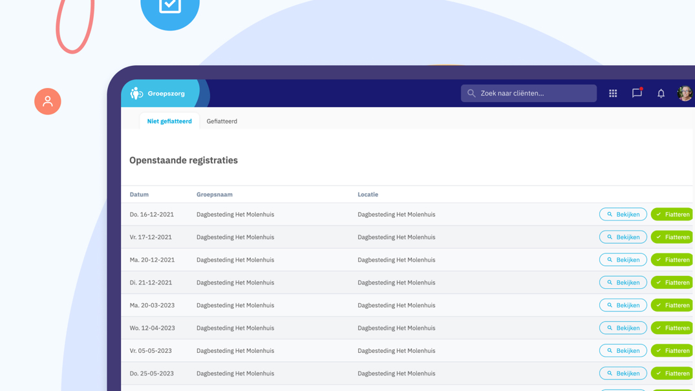Open the apps grid icon
This screenshot has width=695, height=391.
[x=613, y=93]
